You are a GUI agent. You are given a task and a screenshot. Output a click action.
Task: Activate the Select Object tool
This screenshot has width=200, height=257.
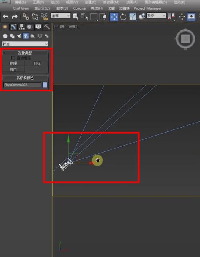coord(75,17)
